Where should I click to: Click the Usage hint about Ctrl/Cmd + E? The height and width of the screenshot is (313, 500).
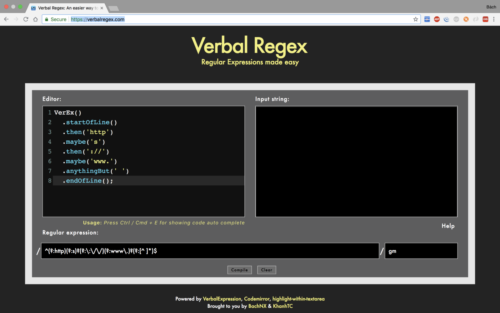click(164, 223)
